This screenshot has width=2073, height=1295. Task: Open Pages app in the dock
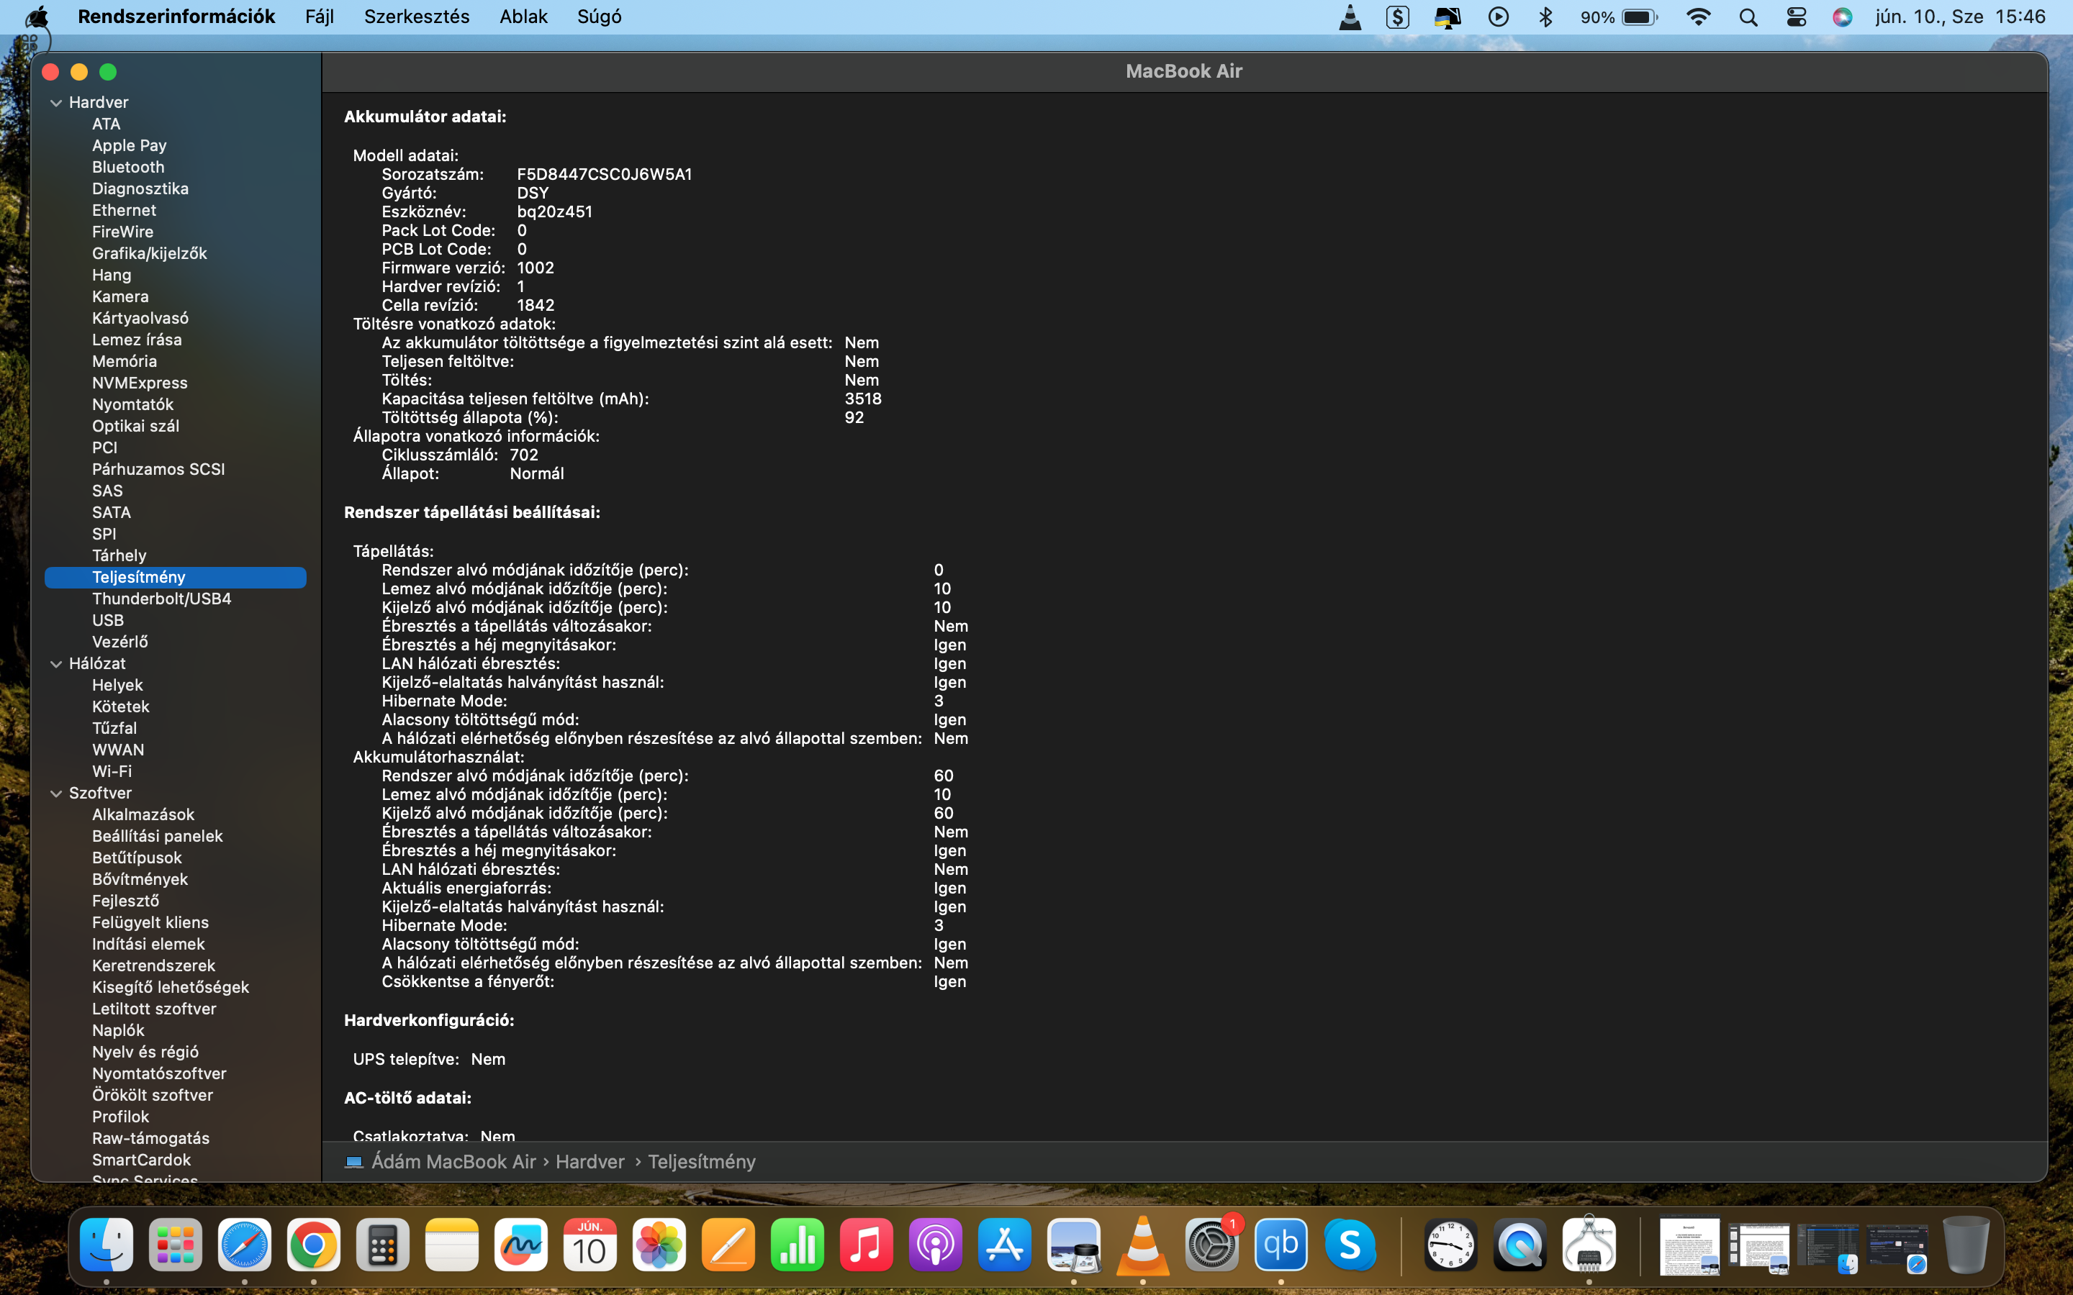[x=728, y=1245]
